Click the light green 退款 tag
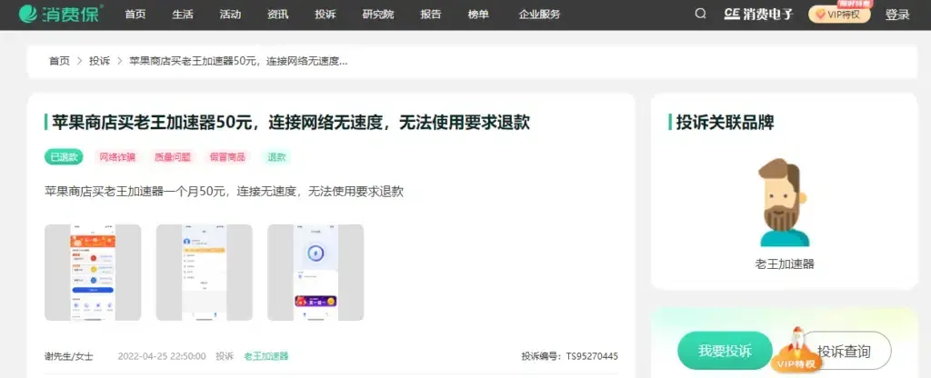 click(x=276, y=157)
